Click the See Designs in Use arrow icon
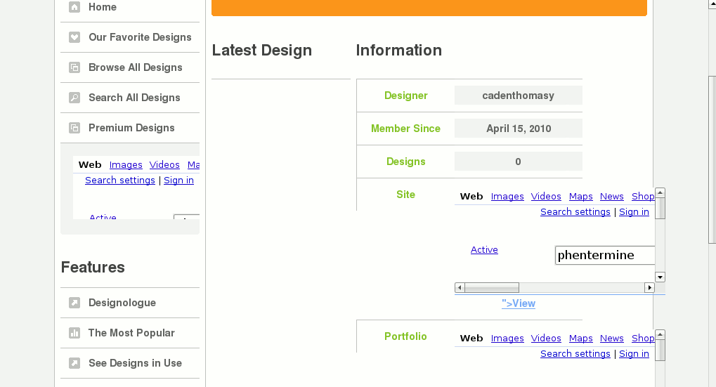716x387 pixels. click(74, 363)
